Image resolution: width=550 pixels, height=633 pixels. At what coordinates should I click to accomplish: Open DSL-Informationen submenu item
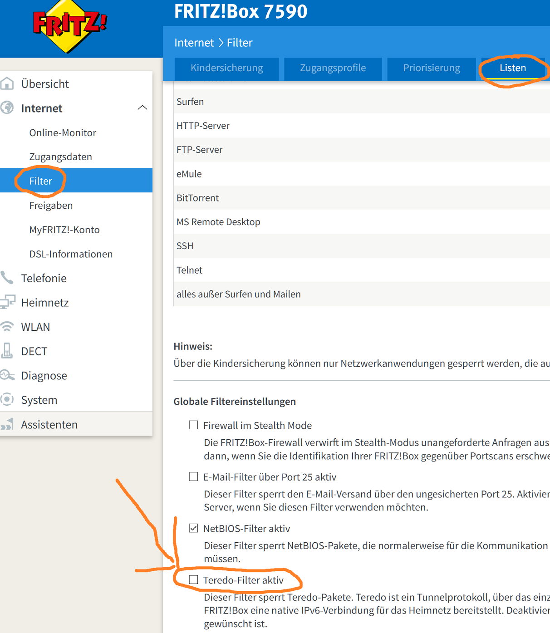click(x=71, y=254)
